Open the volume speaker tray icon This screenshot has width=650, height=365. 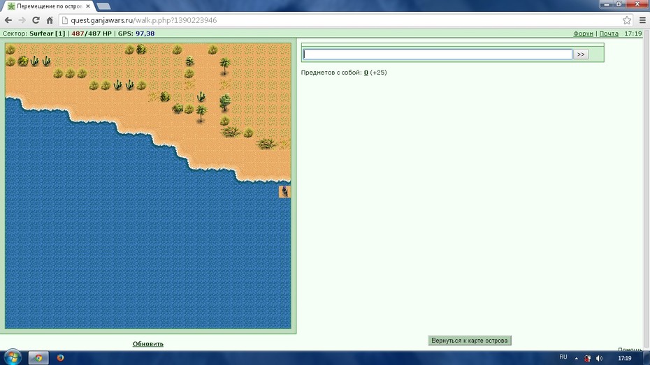599,359
